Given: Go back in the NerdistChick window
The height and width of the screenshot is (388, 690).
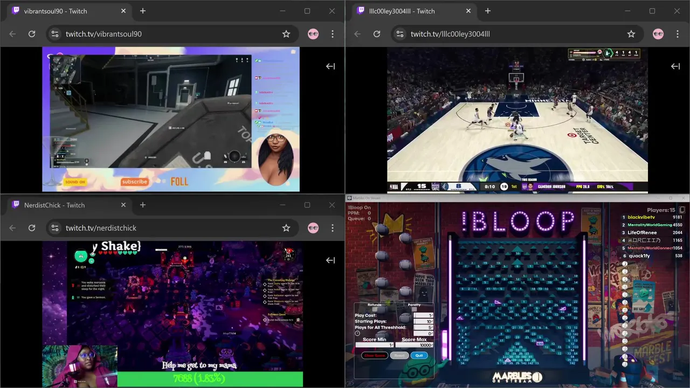Looking at the screenshot, I should (12, 228).
